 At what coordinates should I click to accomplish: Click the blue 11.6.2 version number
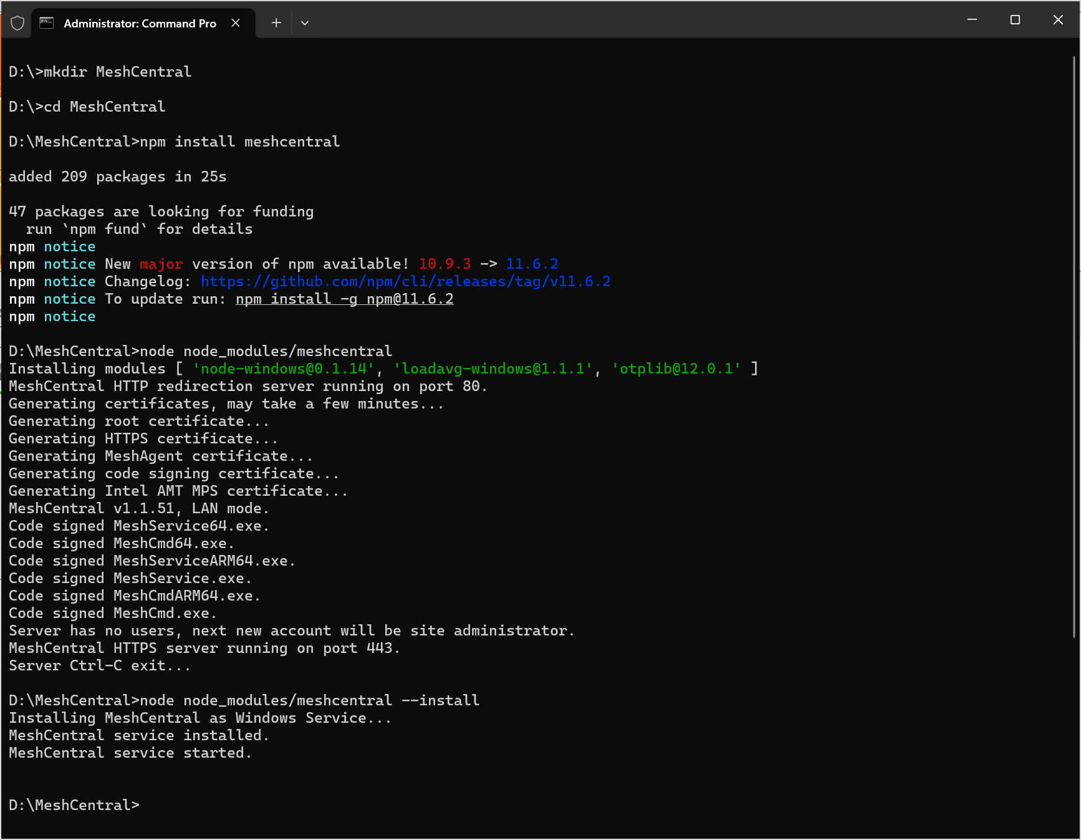[532, 264]
